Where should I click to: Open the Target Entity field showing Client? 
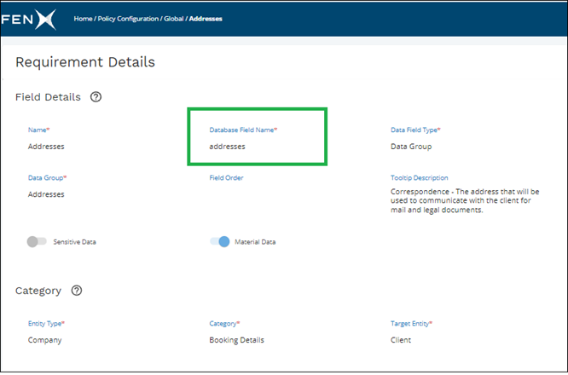401,340
